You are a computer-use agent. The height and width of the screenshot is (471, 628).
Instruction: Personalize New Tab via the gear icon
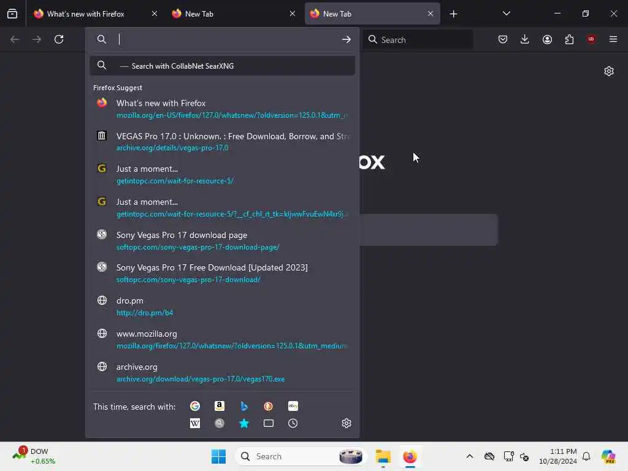click(x=609, y=71)
